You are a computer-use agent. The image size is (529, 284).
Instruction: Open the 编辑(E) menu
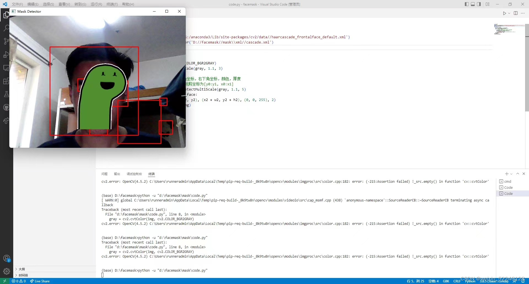point(33,4)
